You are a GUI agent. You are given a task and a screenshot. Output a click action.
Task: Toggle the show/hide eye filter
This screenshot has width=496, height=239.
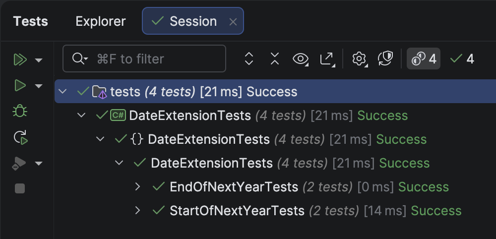(x=301, y=59)
